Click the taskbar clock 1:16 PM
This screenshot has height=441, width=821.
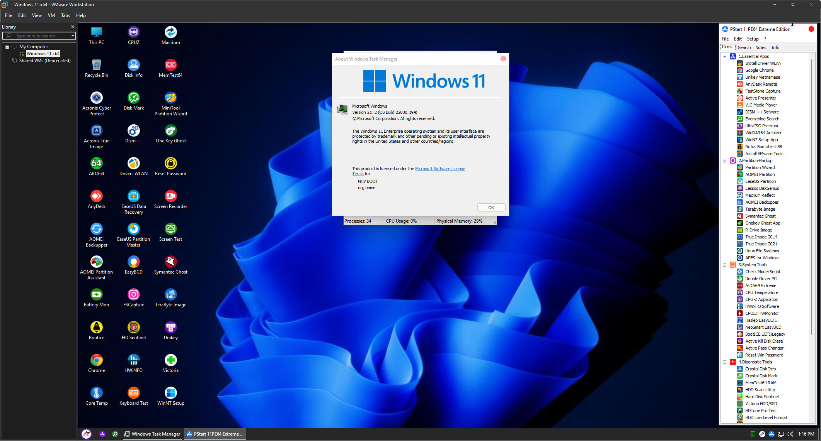coord(806,434)
